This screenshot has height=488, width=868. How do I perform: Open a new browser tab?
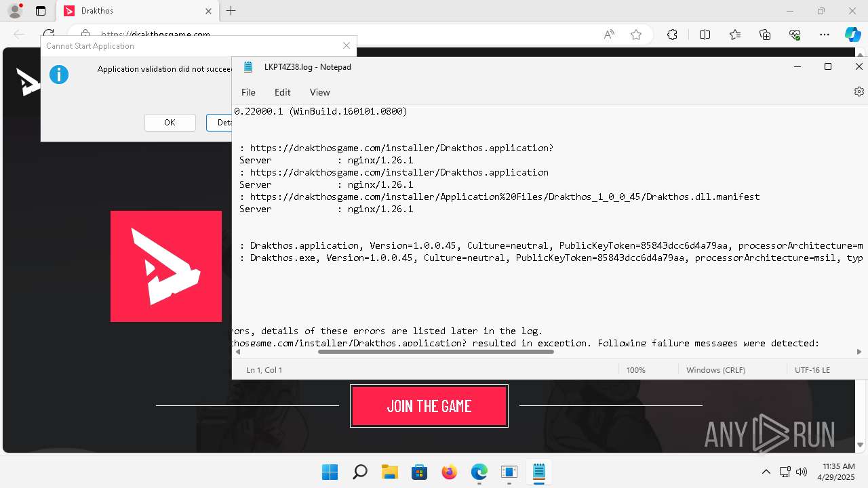point(231,11)
